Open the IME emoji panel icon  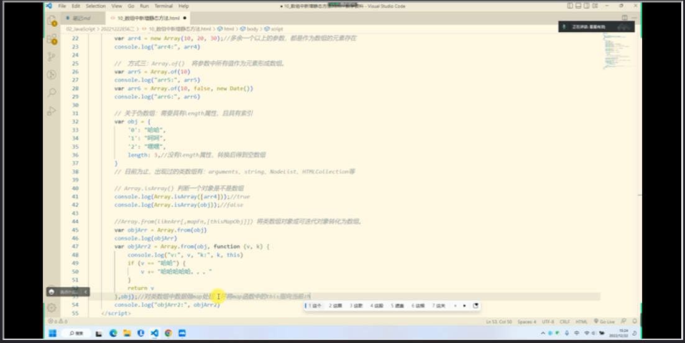point(476,306)
